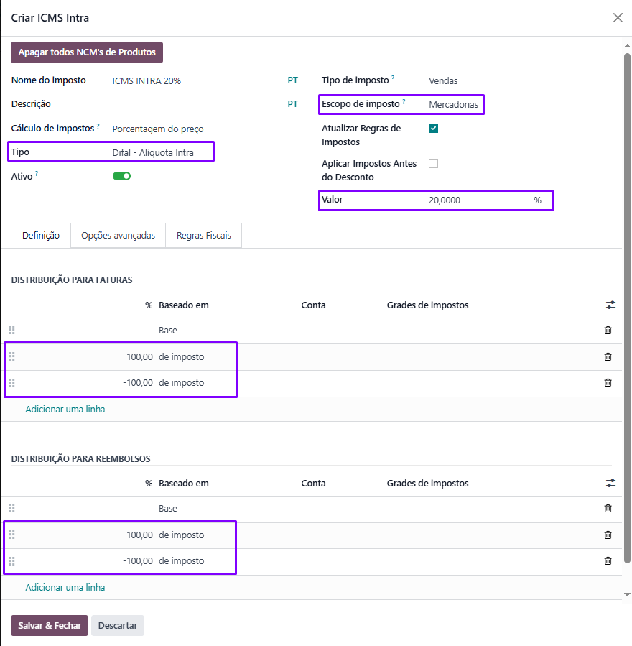Show help tooltip for Tipo de imposto
The height and width of the screenshot is (646, 632).
[x=393, y=78]
